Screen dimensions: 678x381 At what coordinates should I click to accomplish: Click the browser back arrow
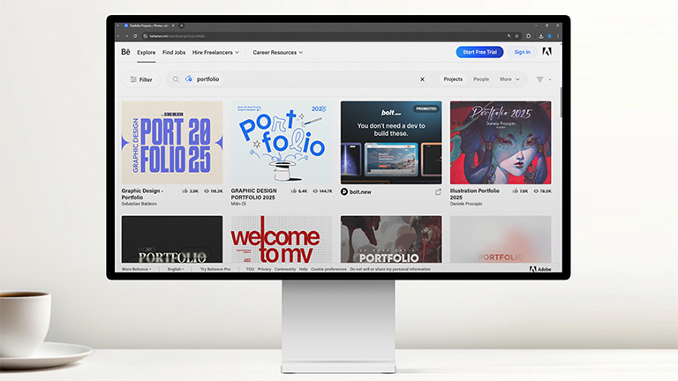(x=118, y=36)
